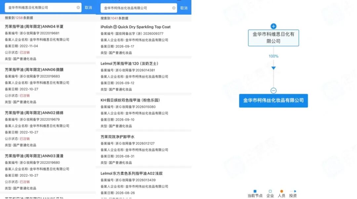
Task: Click 已注销 status of ANN04半夏
Action: click(24, 52)
